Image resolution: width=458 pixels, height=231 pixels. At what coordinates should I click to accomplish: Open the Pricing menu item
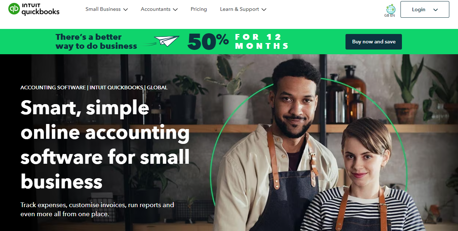(x=199, y=9)
